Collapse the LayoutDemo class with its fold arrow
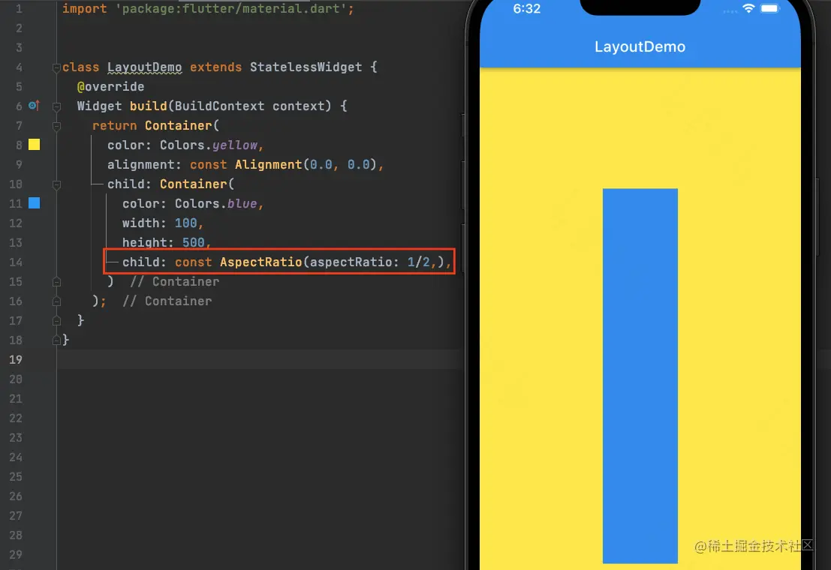This screenshot has height=570, width=831. (56, 67)
